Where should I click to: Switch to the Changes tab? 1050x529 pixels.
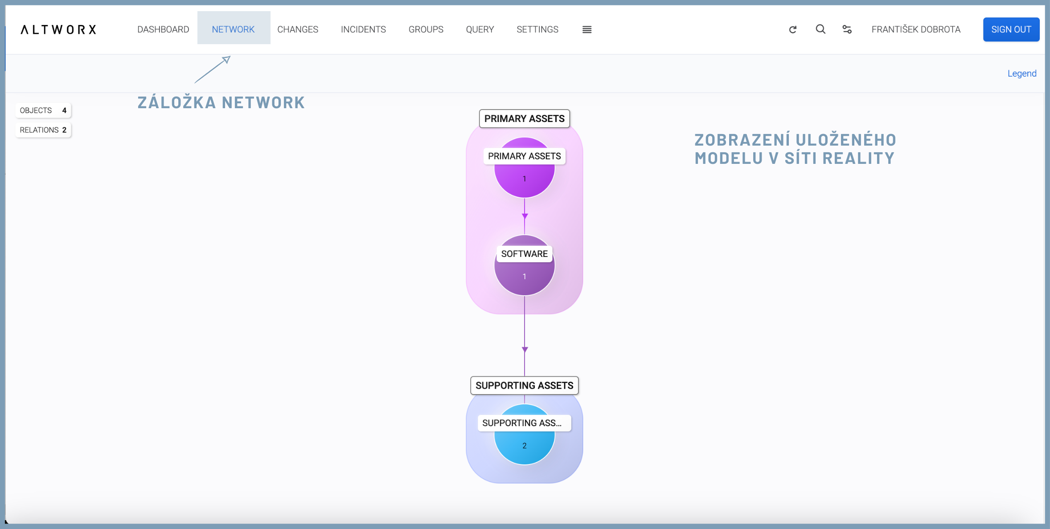(298, 29)
